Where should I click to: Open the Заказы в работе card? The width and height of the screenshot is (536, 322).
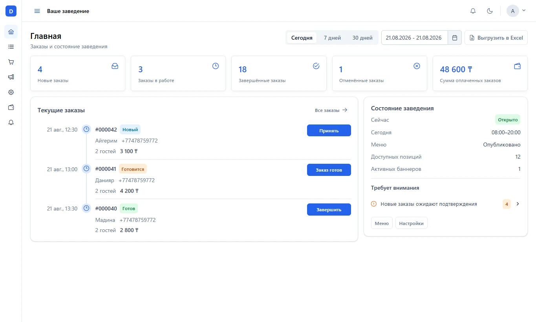[178, 73]
